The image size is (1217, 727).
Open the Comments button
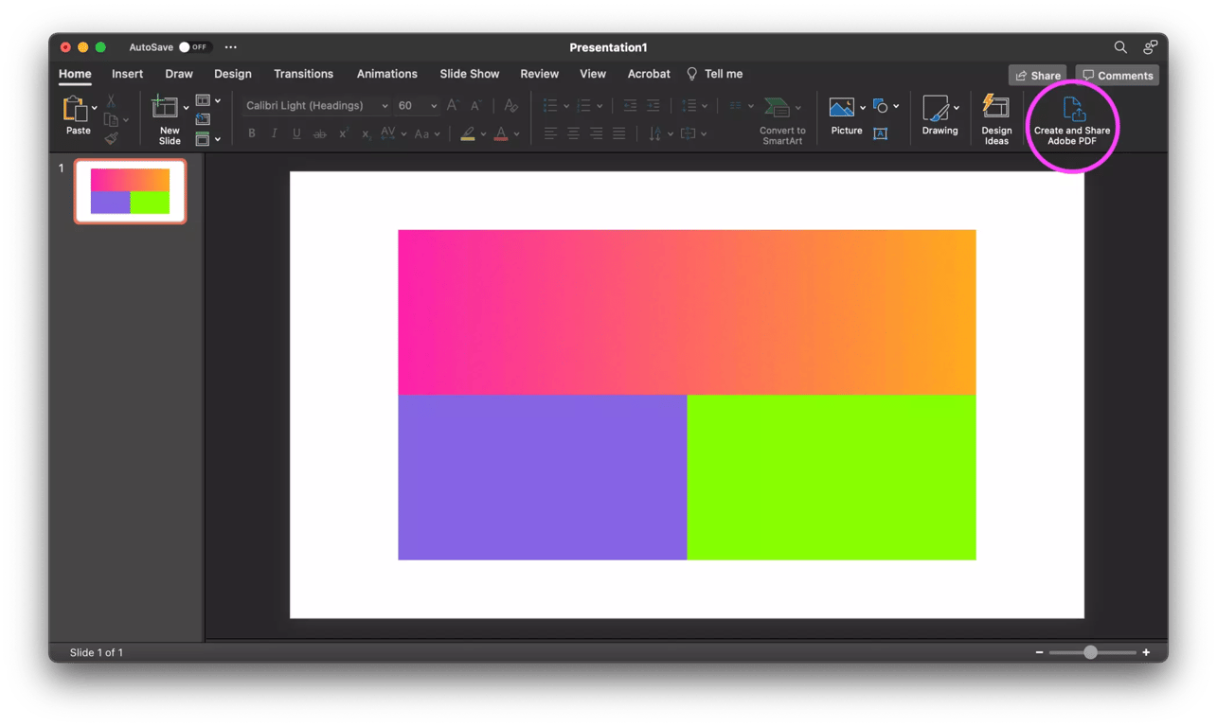(1118, 76)
